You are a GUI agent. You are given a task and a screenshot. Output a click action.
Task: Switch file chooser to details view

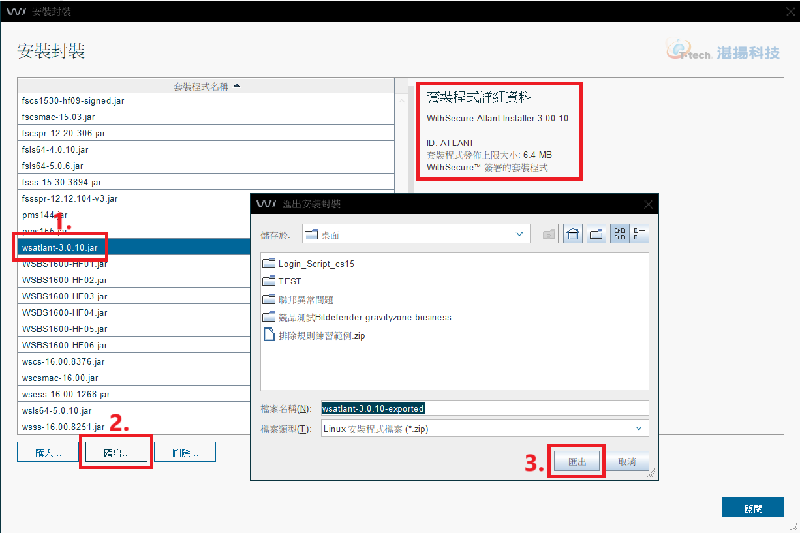[639, 234]
